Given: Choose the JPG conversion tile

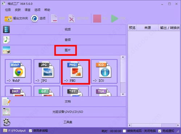Looking at the screenshot, I should click(47, 71).
